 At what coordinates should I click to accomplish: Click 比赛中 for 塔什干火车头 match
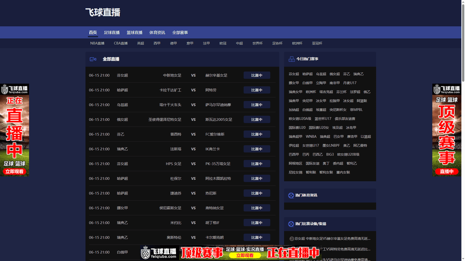[x=257, y=105]
